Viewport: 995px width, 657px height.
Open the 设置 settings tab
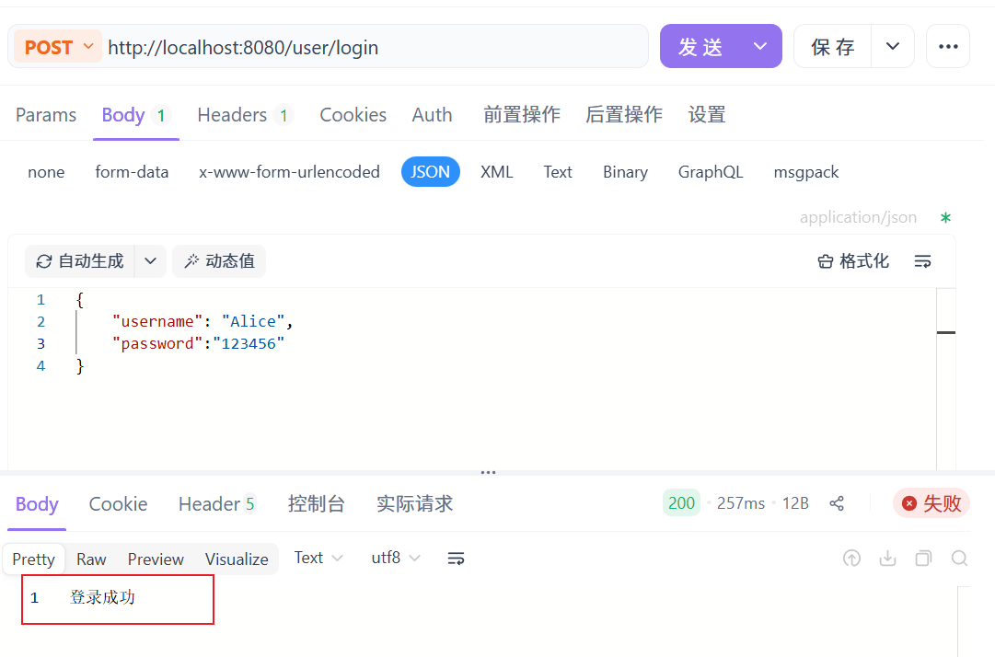[x=707, y=115]
